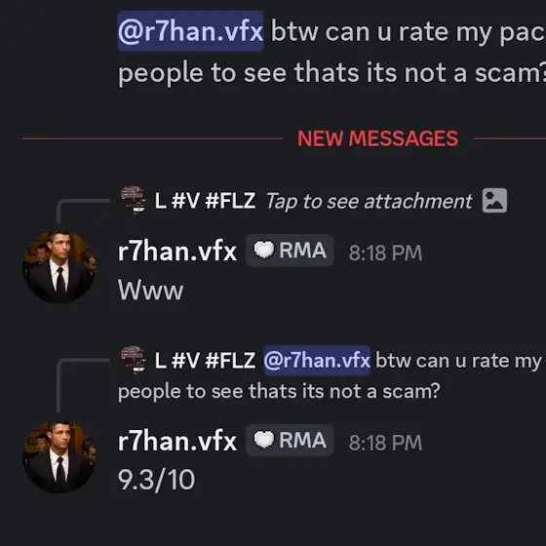The image size is (546, 546).
Task: Open the RMA server tag on the 9.3/10 message
Action: (x=290, y=440)
